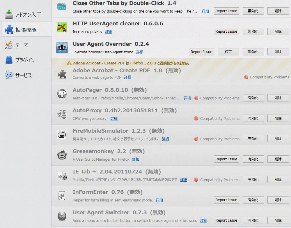Open User Agent Overrider 設定 settings
Viewport: 291px width, 228px height.
tap(228, 52)
